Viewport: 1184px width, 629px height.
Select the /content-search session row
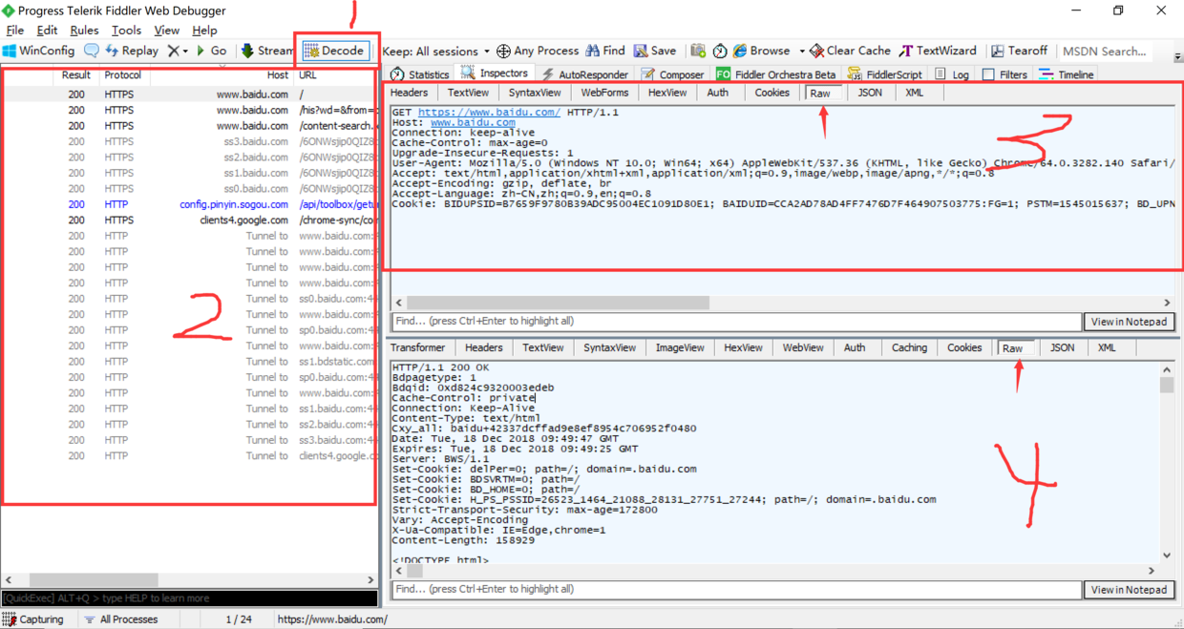point(189,126)
